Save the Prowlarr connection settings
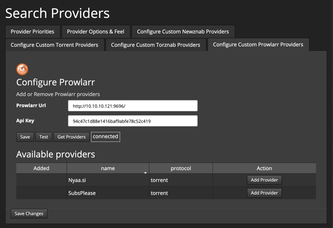The width and height of the screenshot is (333, 228). tap(25, 137)
